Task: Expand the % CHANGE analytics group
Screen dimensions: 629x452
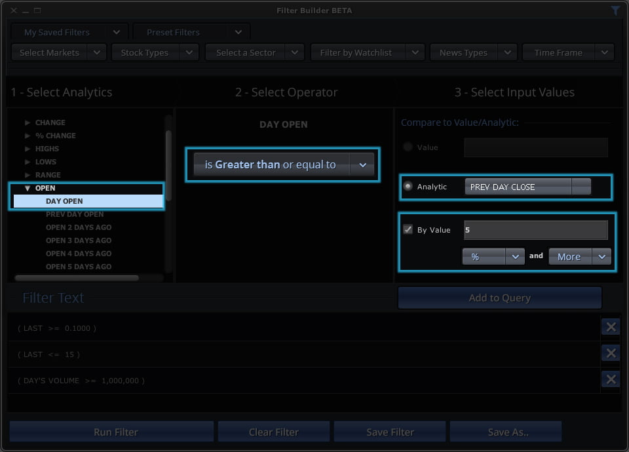Action: (28, 136)
